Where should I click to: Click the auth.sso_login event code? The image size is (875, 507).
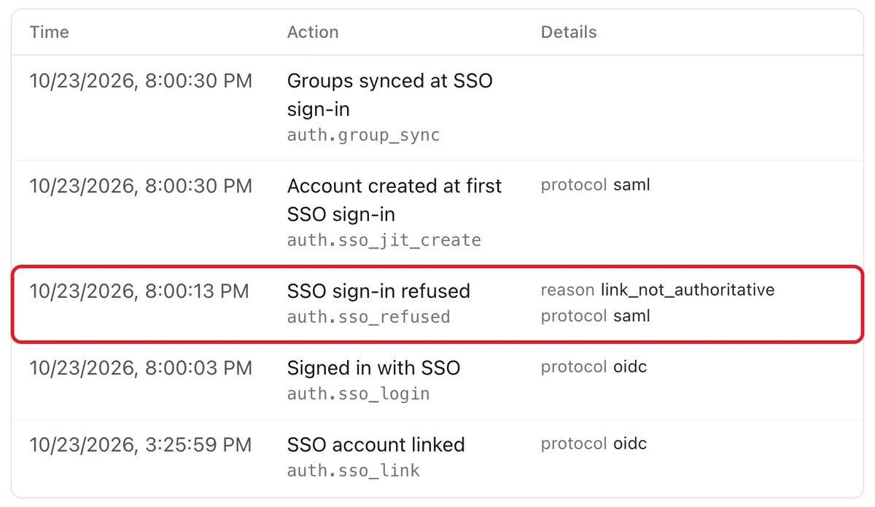359,394
